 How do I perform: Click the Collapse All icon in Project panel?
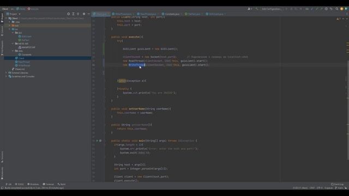coord(78,14)
